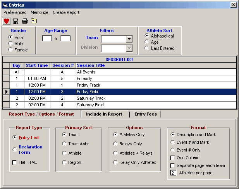Open the Memorize menu
The height and width of the screenshot is (189, 239).
point(40,12)
